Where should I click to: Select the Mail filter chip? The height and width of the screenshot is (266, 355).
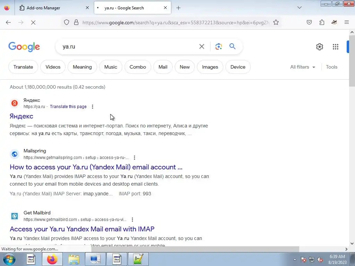(163, 67)
